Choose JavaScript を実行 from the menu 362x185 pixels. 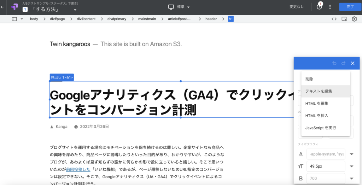click(326, 128)
